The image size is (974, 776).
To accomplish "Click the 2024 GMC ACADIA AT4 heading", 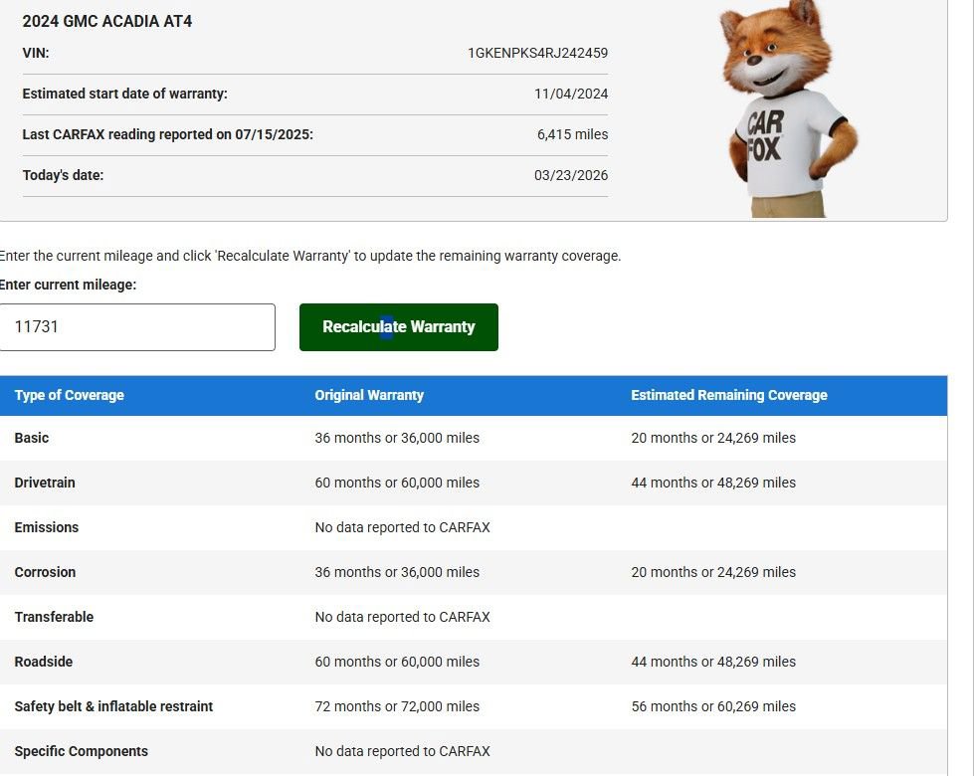I will pyautogui.click(x=107, y=21).
